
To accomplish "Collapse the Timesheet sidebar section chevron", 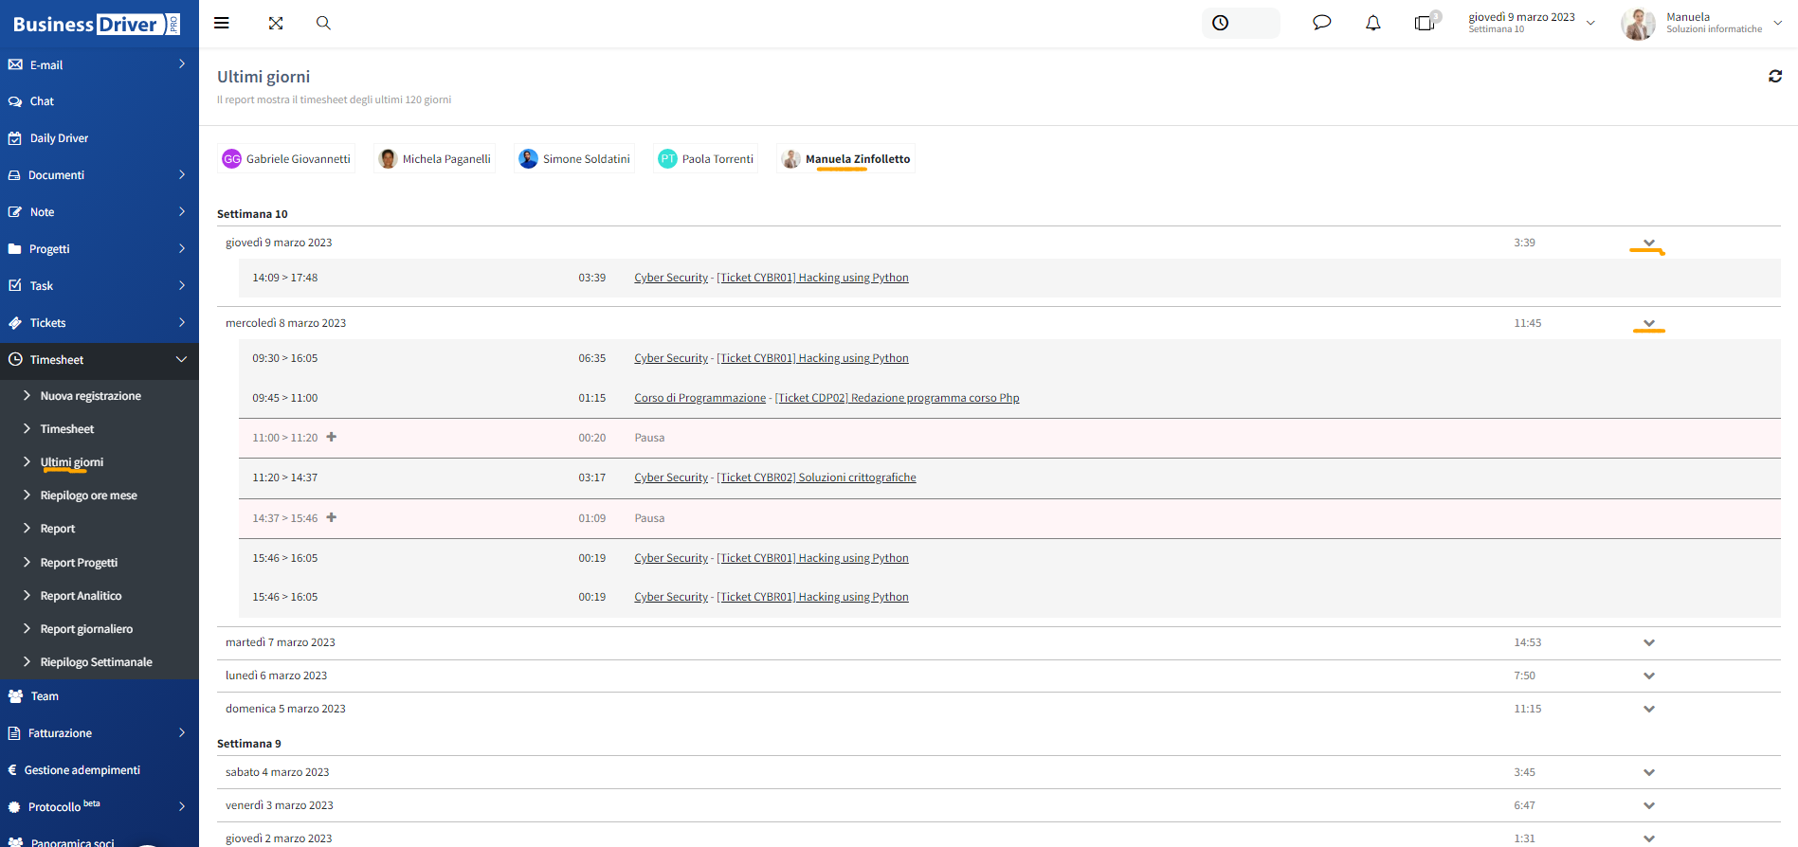I will pos(181,359).
